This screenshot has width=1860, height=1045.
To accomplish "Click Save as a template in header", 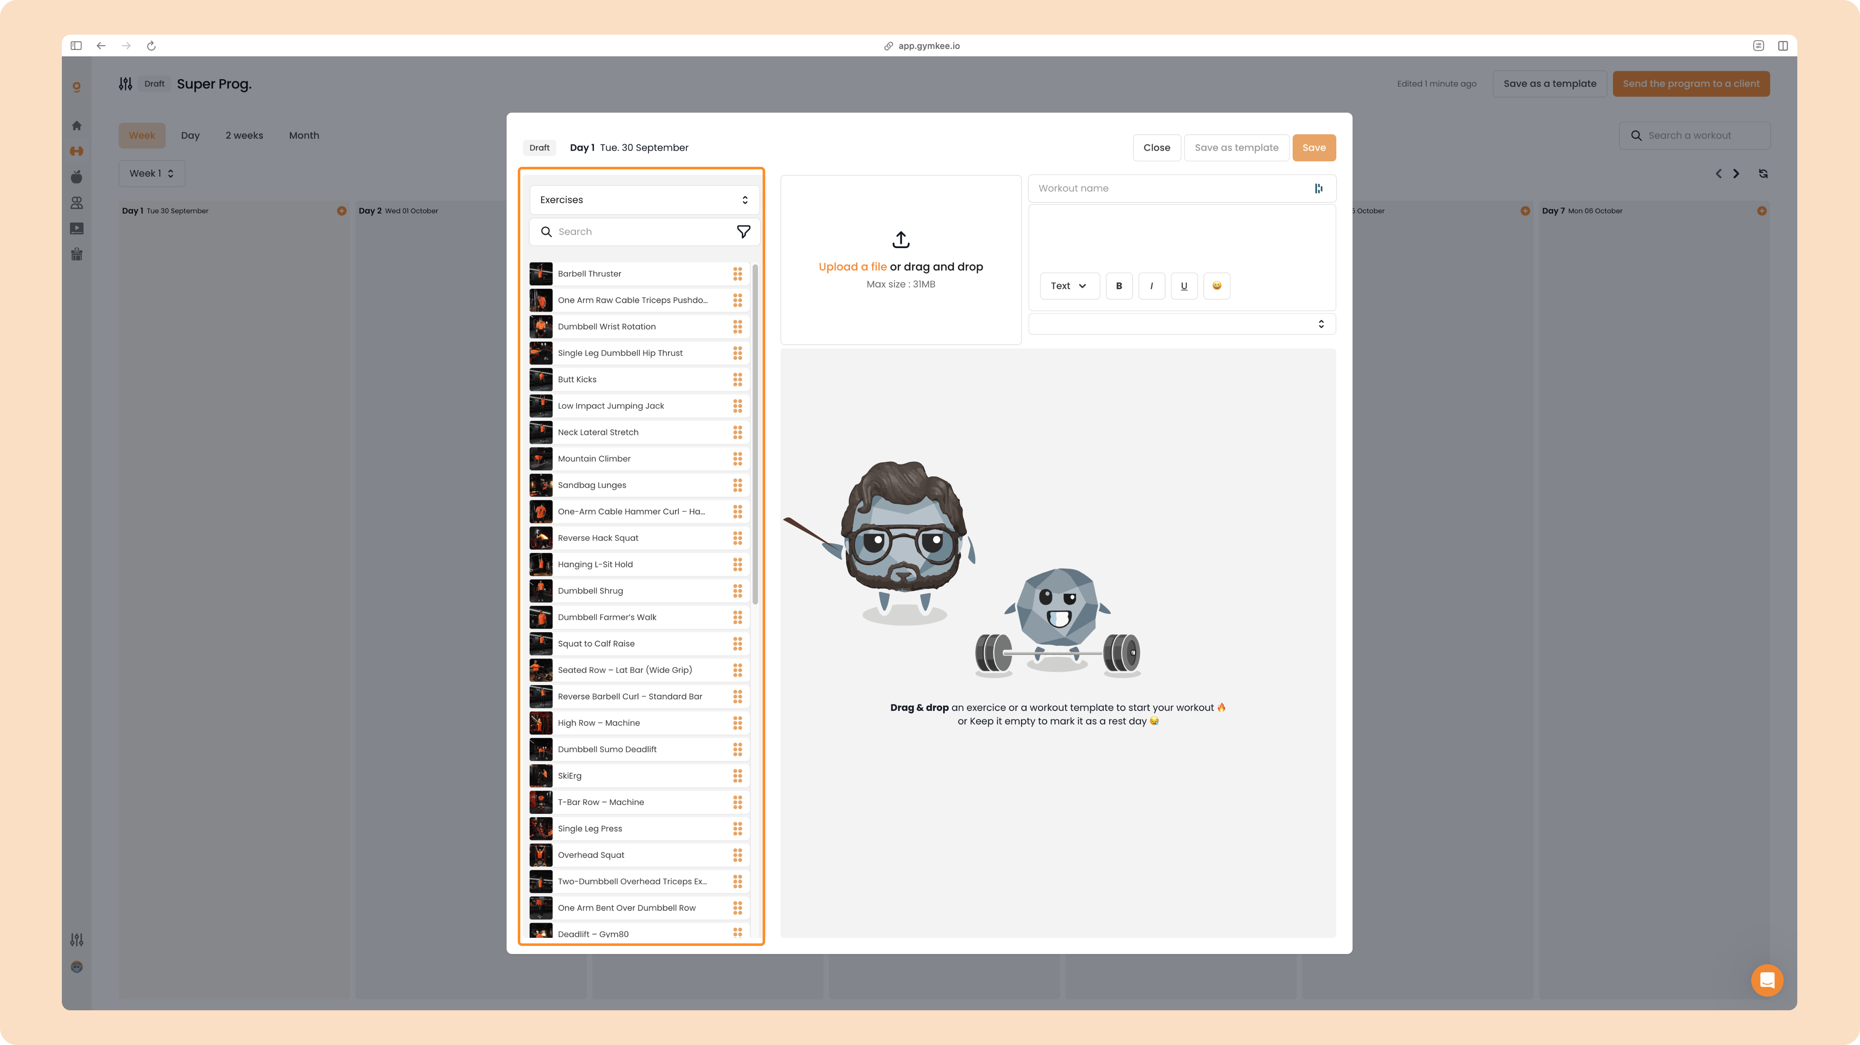I will tap(1549, 84).
